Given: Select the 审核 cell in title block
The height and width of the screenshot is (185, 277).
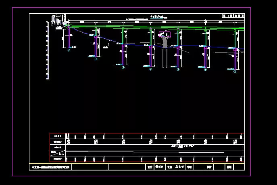Looking at the screenshot, I should click(x=190, y=167).
